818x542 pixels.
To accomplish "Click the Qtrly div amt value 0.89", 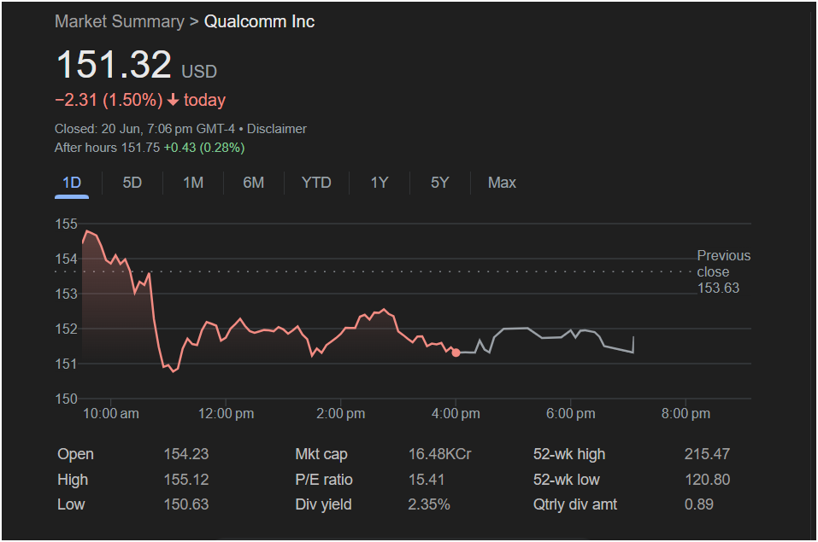I will 699,504.
